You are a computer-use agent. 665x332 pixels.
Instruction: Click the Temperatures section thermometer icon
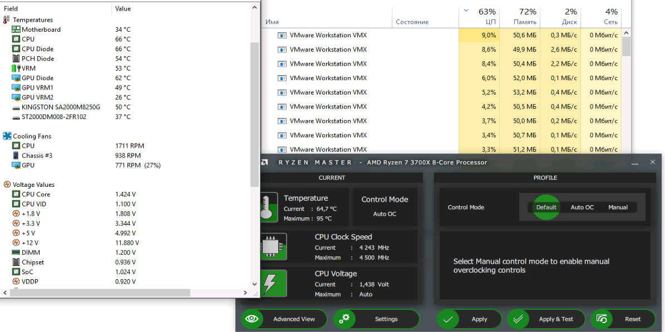click(x=7, y=20)
